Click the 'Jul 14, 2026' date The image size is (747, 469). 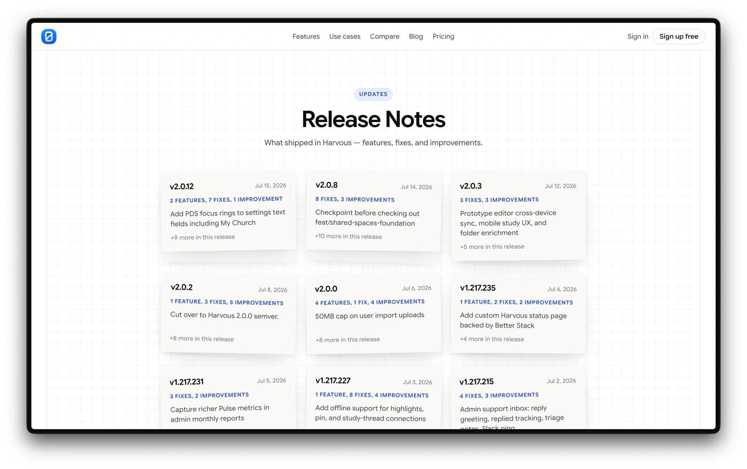[x=416, y=187]
